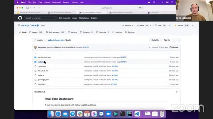This screenshot has width=213, height=119.
Task: Open the repository Settings tab
Action: pyautogui.click(x=130, y=32)
